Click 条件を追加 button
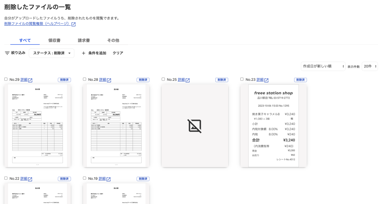Image resolution: width=381 pixels, height=204 pixels. point(94,53)
